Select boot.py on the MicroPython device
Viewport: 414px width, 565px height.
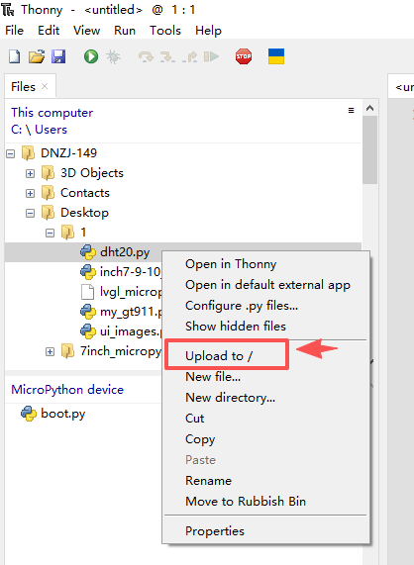click(63, 414)
